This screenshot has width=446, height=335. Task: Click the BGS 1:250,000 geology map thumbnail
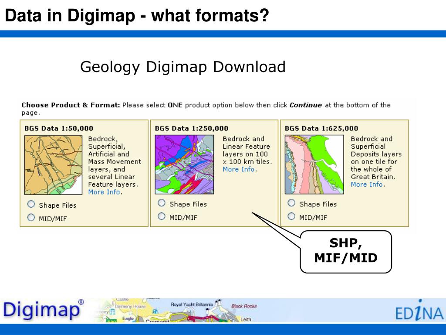point(184,164)
